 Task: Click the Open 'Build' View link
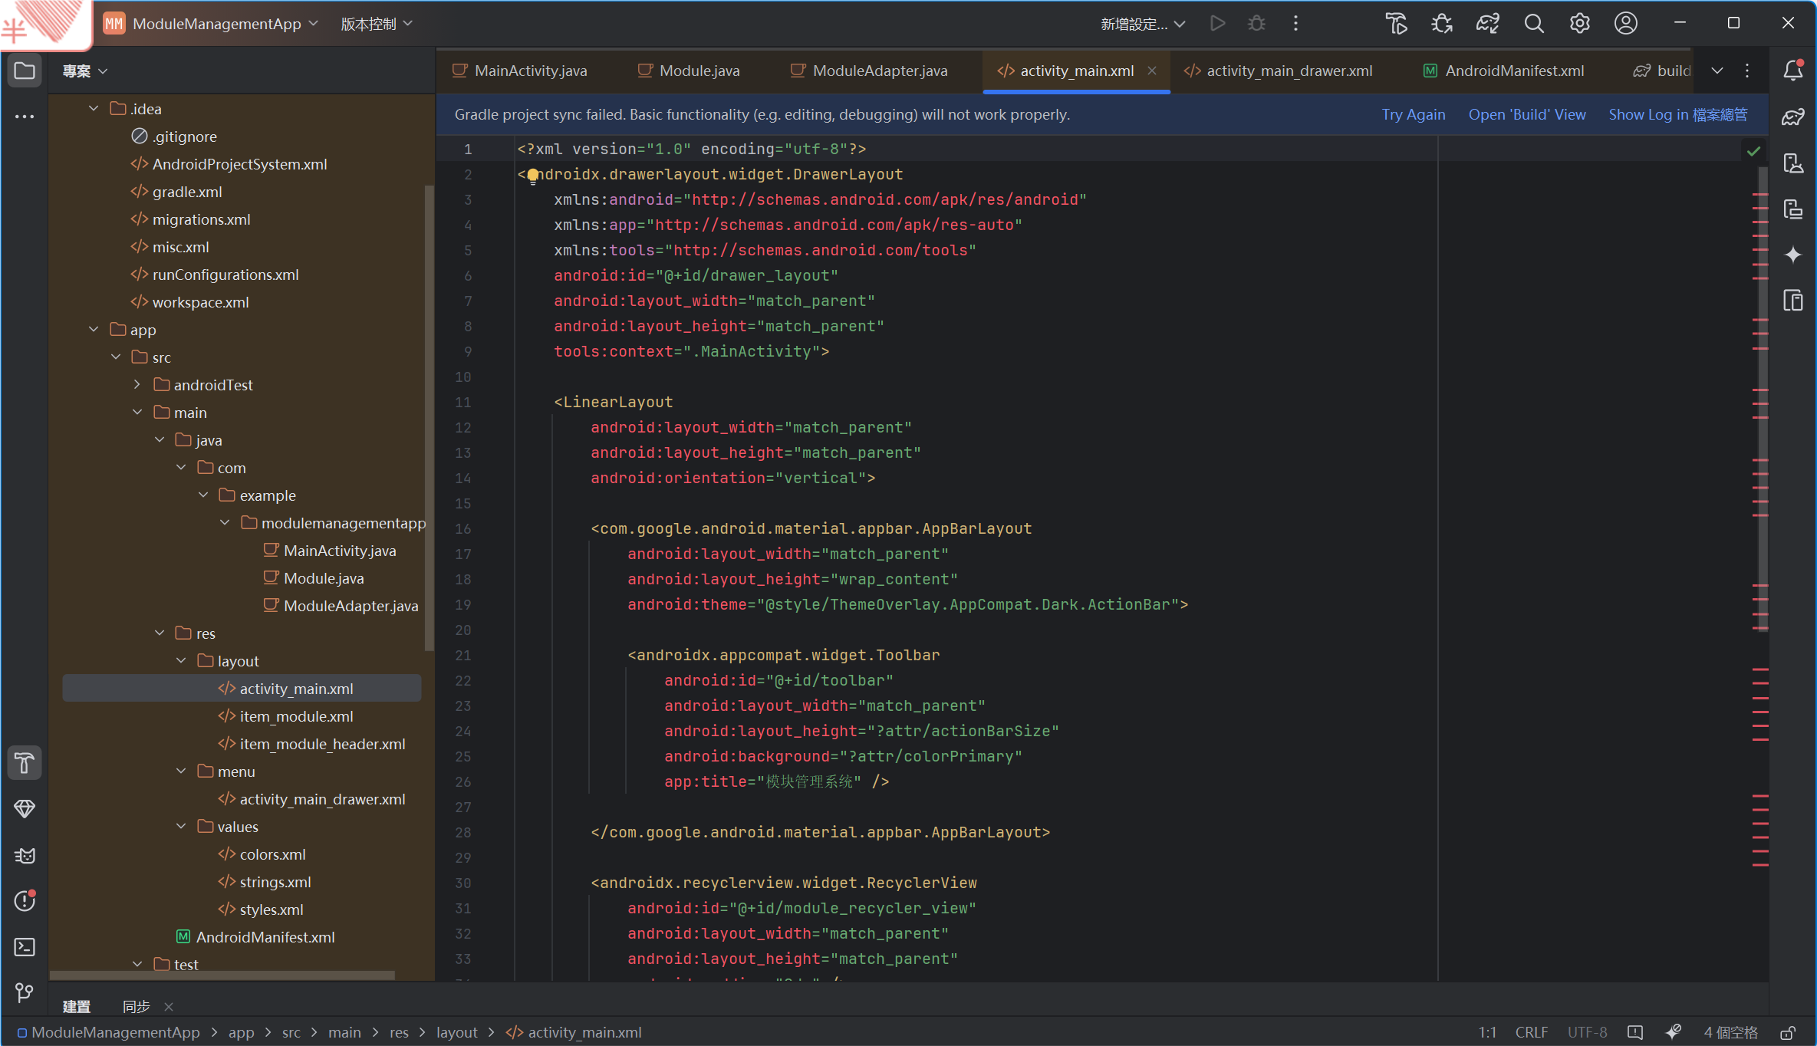point(1526,114)
